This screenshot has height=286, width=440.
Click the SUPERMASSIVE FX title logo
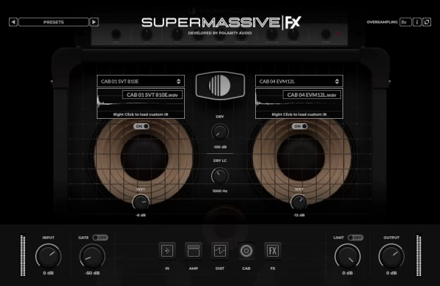(221, 23)
